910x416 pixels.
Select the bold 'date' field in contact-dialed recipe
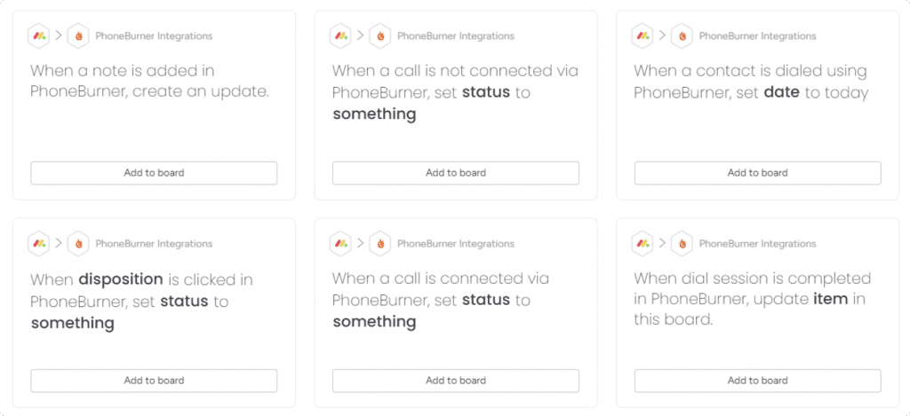[782, 92]
